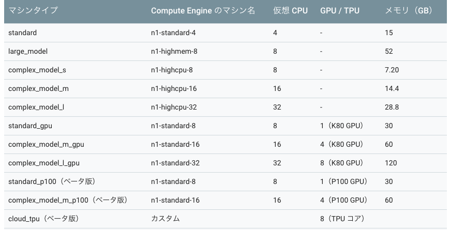Select the メモリ（GB）column header
The width and height of the screenshot is (450, 230).
point(409,10)
